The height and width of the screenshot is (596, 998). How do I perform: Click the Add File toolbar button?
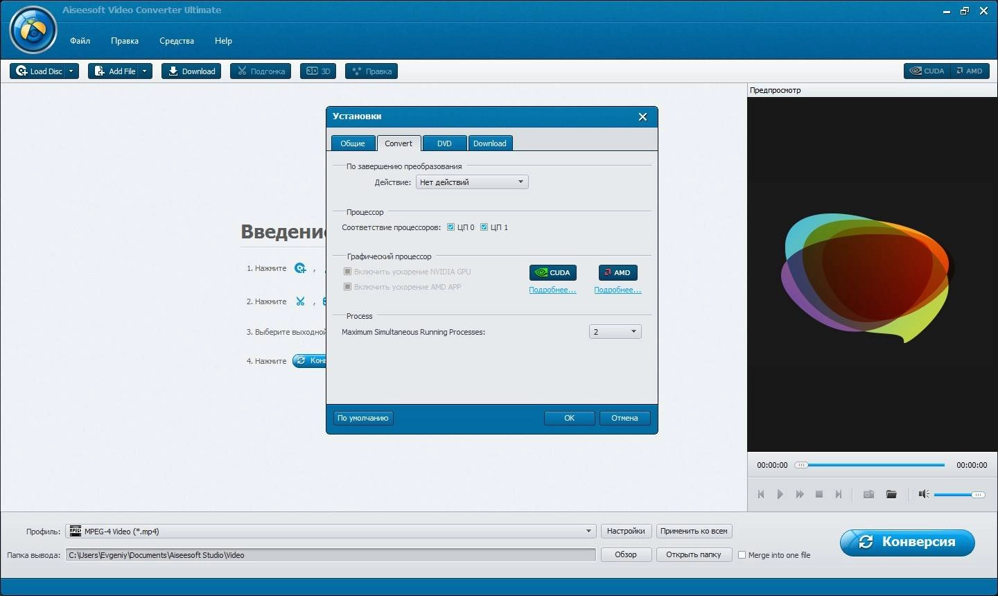(114, 71)
